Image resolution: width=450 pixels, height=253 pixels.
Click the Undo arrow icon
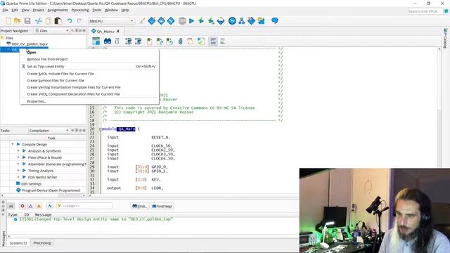point(70,21)
